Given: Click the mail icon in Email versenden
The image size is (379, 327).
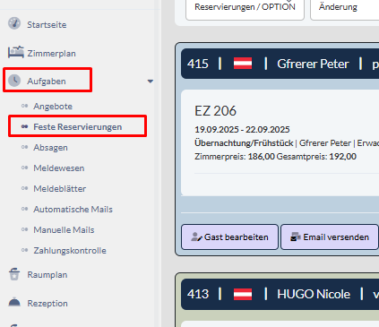Looking at the screenshot, I should (296, 237).
